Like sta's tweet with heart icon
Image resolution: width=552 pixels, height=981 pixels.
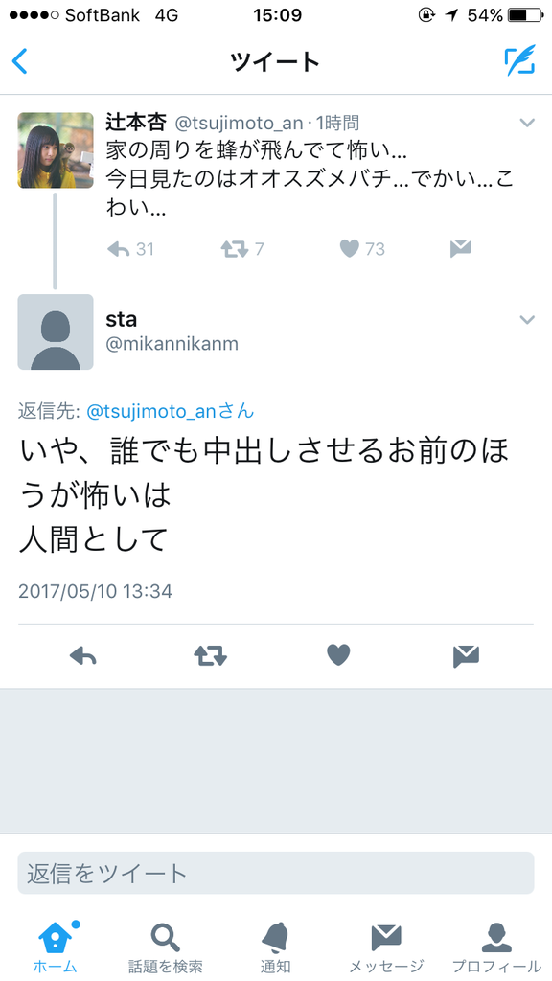pos(338,655)
